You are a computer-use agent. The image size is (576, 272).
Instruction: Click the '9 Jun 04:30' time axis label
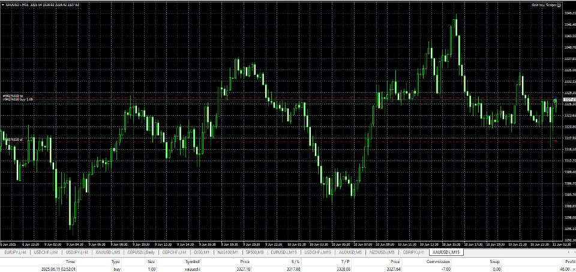point(76,244)
